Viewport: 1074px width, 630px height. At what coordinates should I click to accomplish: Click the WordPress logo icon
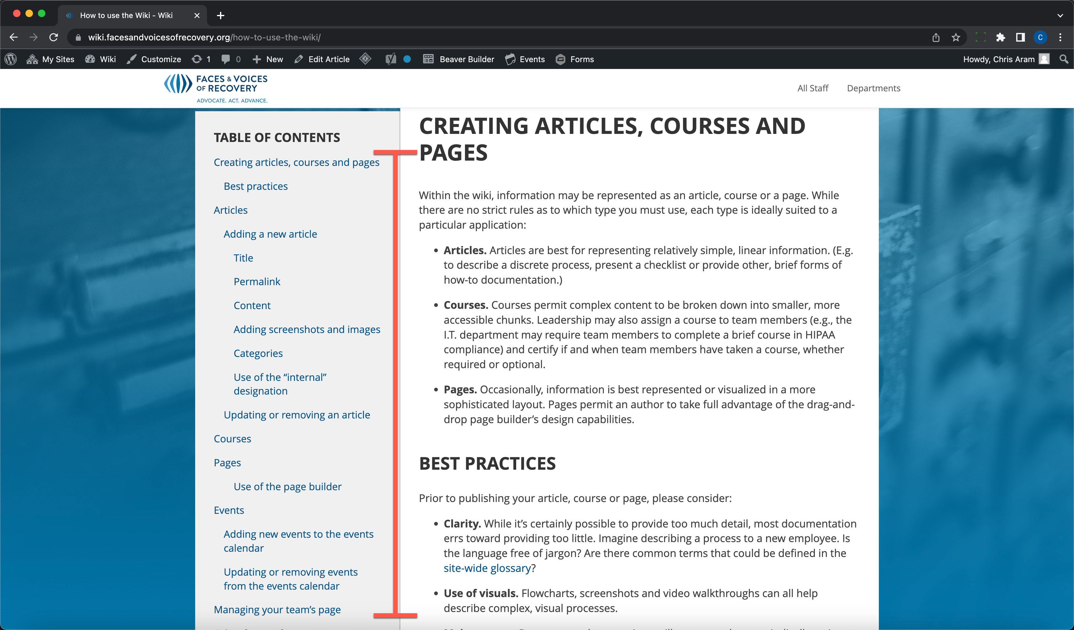click(x=11, y=59)
